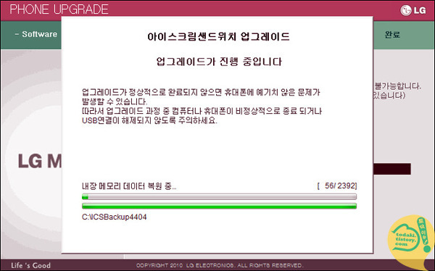Select the 완료 step tab
435x271 pixels.
point(392,35)
